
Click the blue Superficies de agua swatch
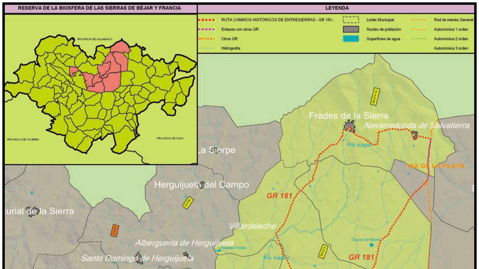351,39
